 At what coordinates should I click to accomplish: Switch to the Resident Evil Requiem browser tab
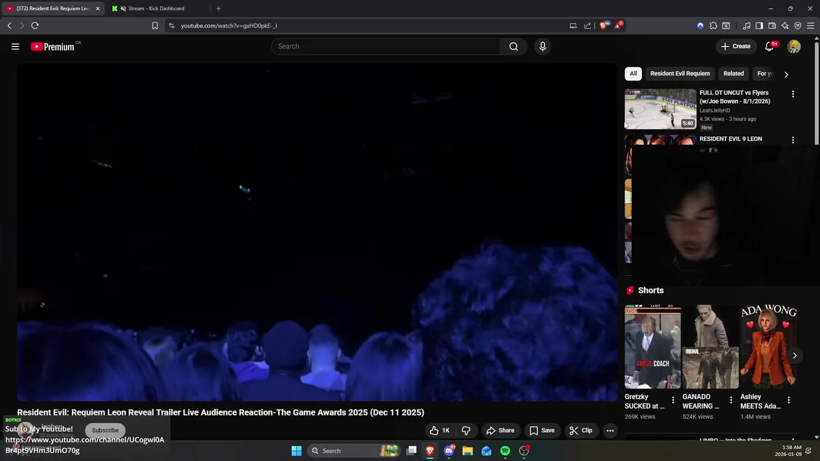pos(51,8)
